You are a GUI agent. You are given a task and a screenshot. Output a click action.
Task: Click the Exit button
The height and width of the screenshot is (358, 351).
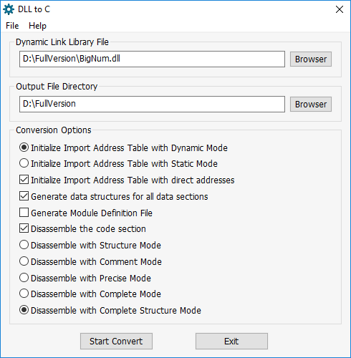click(231, 342)
